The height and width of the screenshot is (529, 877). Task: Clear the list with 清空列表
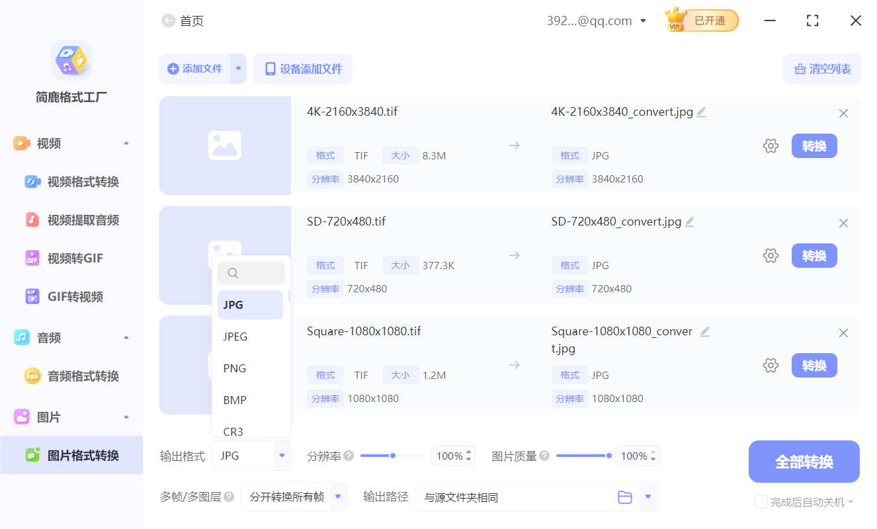[822, 69]
